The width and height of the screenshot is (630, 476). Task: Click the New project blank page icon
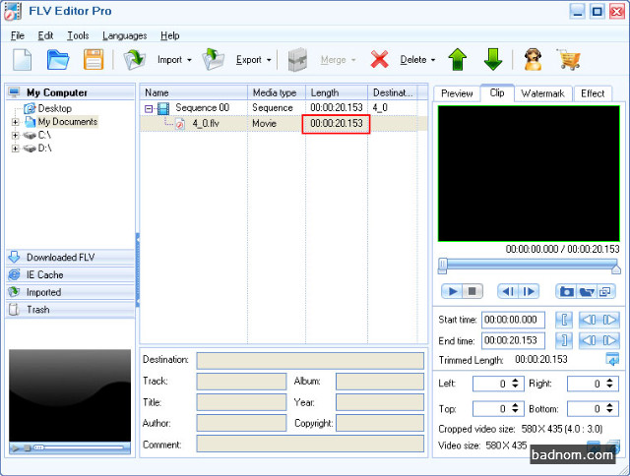click(22, 60)
